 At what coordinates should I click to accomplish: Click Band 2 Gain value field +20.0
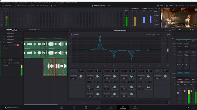coord(90,89)
